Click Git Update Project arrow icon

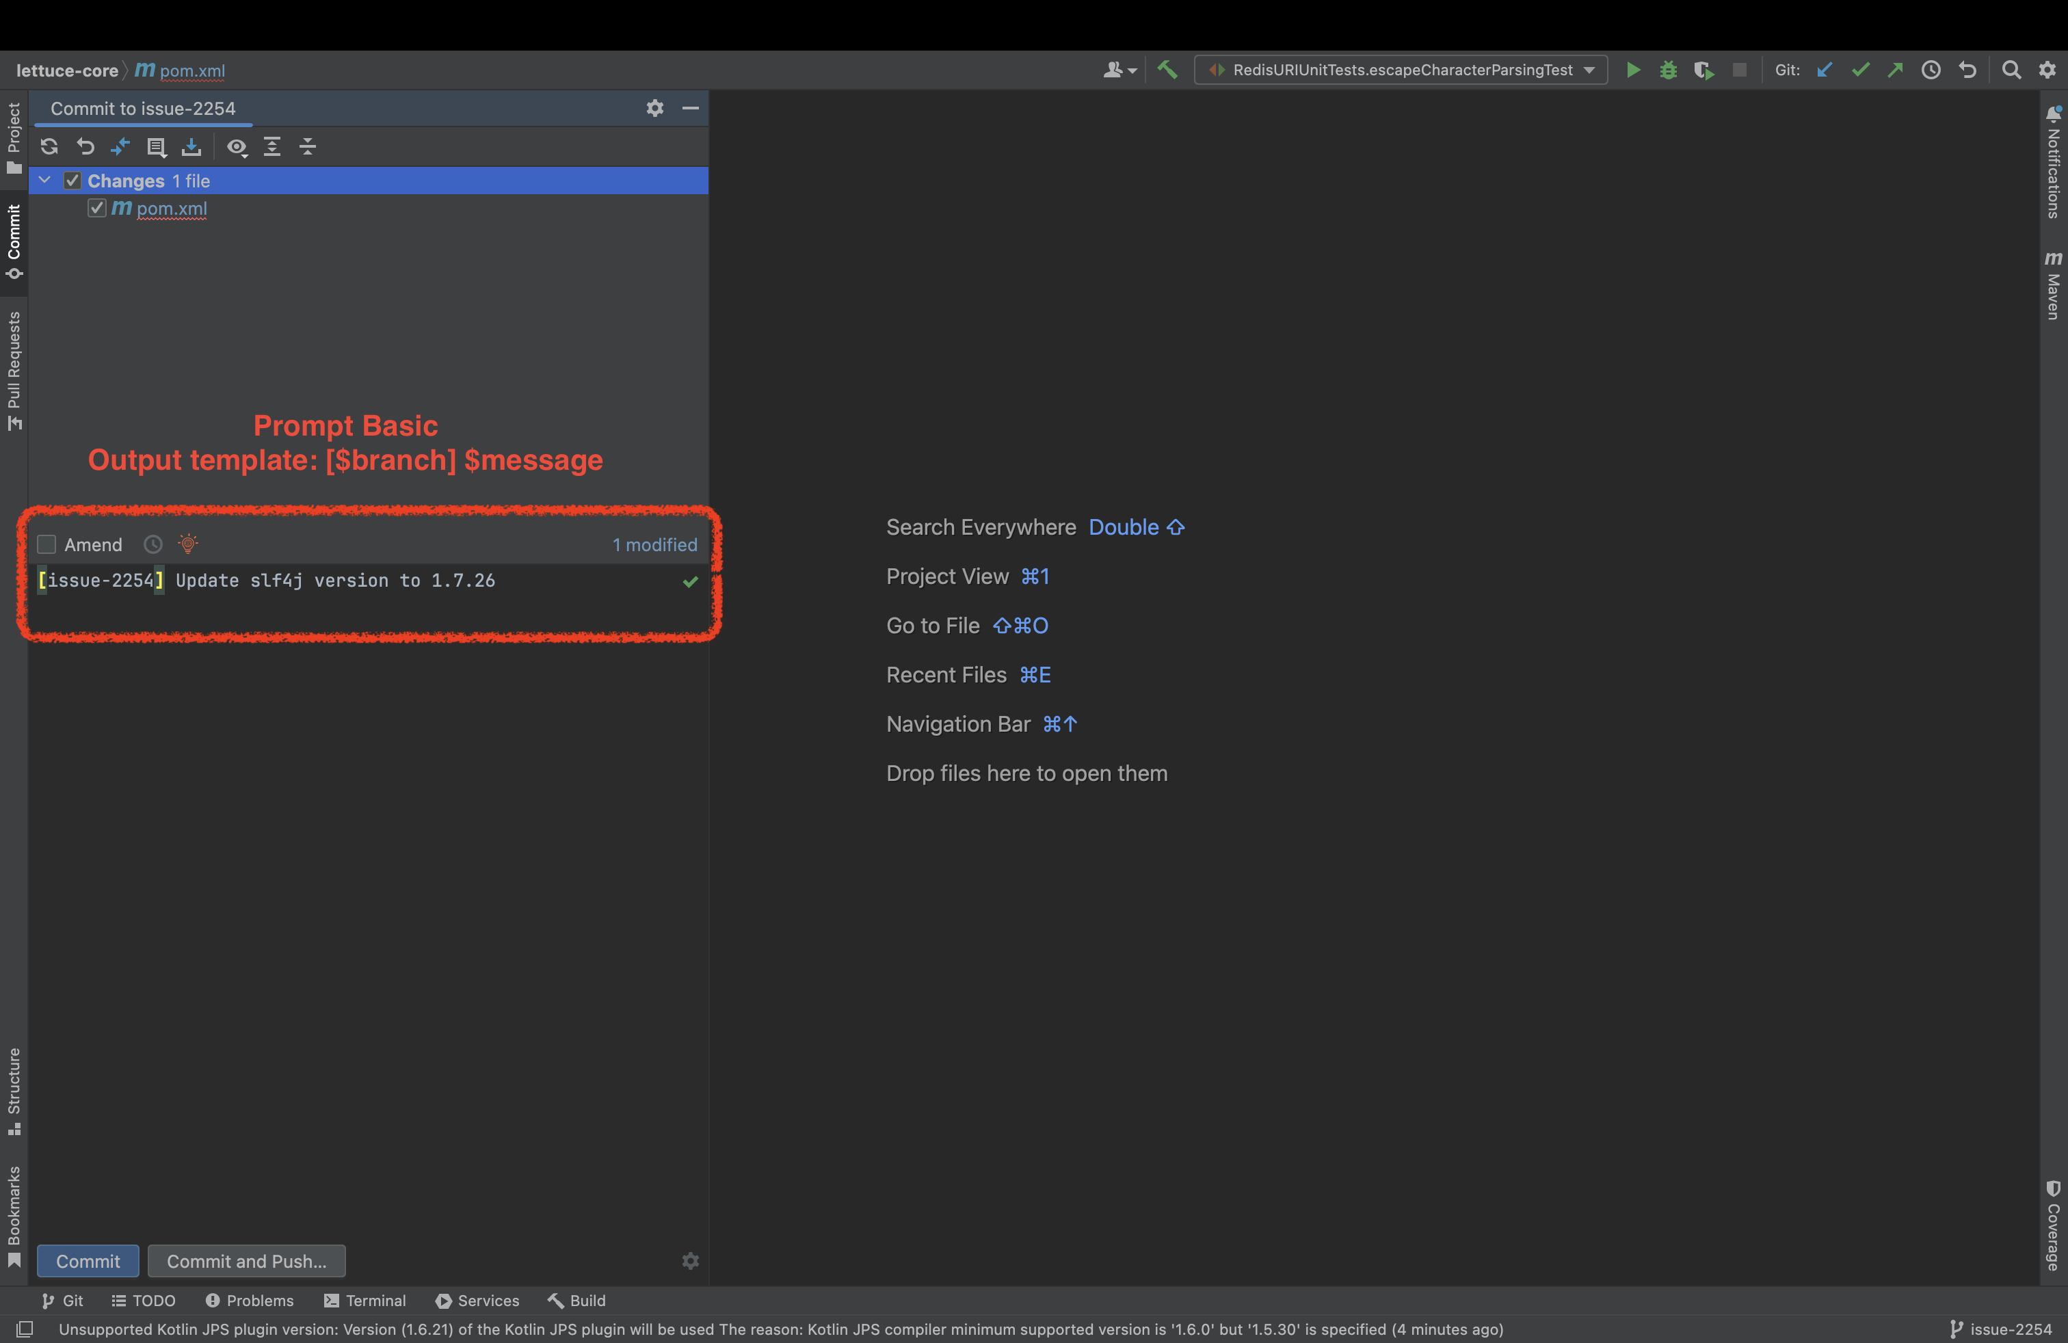[x=1824, y=70]
